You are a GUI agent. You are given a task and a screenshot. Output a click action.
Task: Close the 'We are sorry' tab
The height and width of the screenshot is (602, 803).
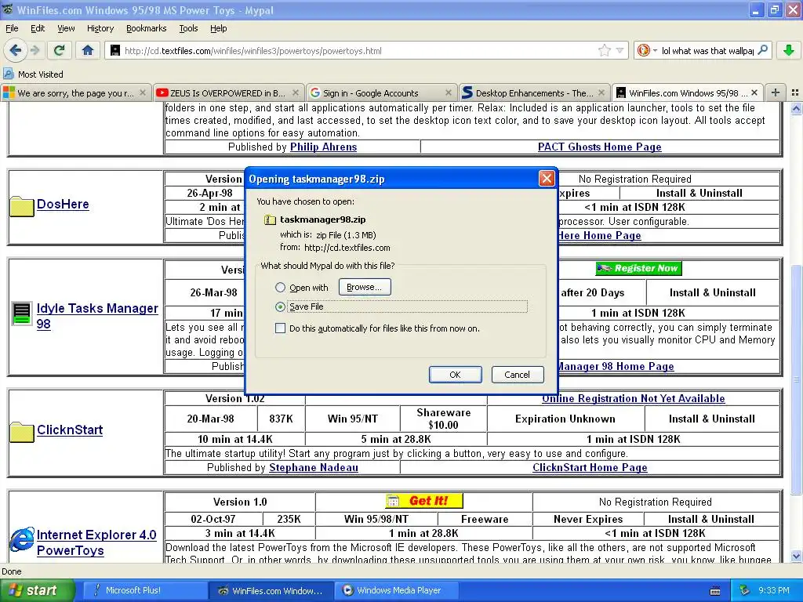(143, 92)
